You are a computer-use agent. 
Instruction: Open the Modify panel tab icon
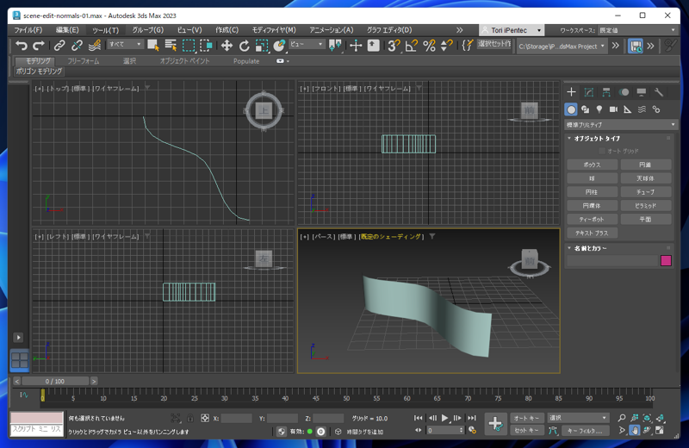coord(589,92)
